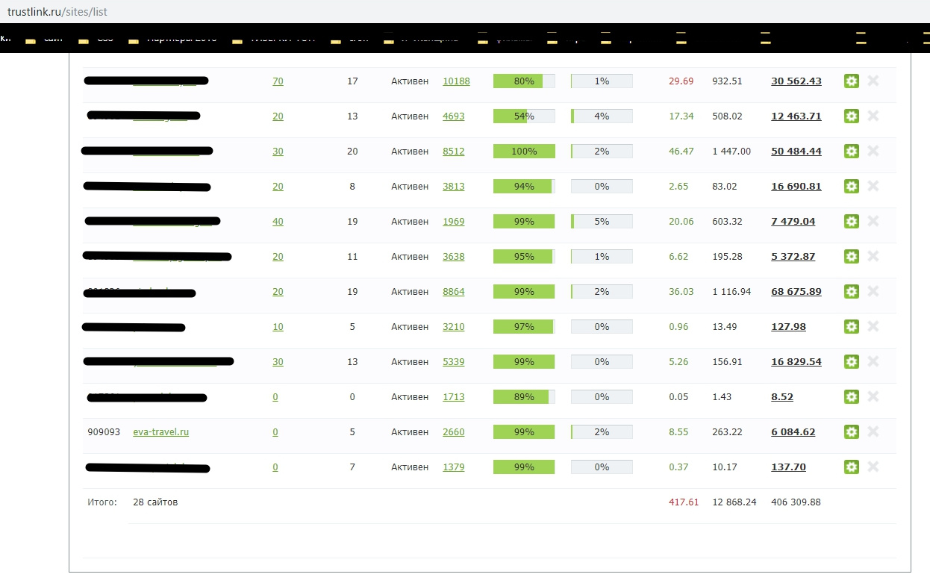Open settings gear for row with 68 675.89

(852, 292)
